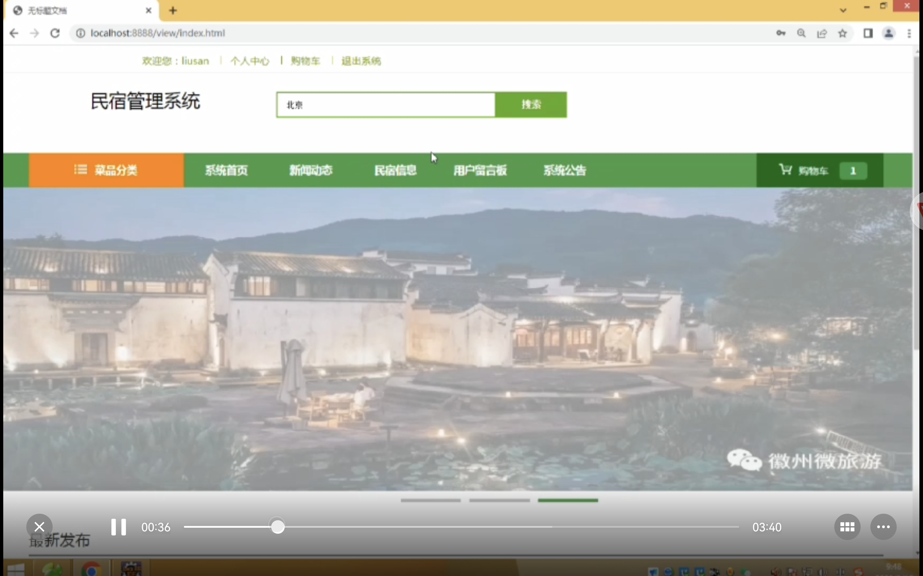Open 个人中心 link
Image resolution: width=923 pixels, height=576 pixels.
tap(250, 61)
